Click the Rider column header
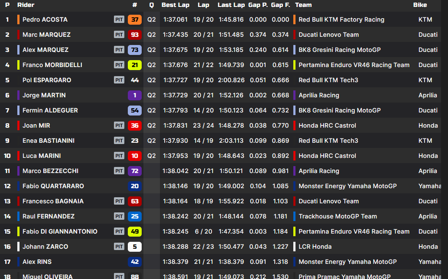This screenshot has width=448, height=279. [x=26, y=5]
